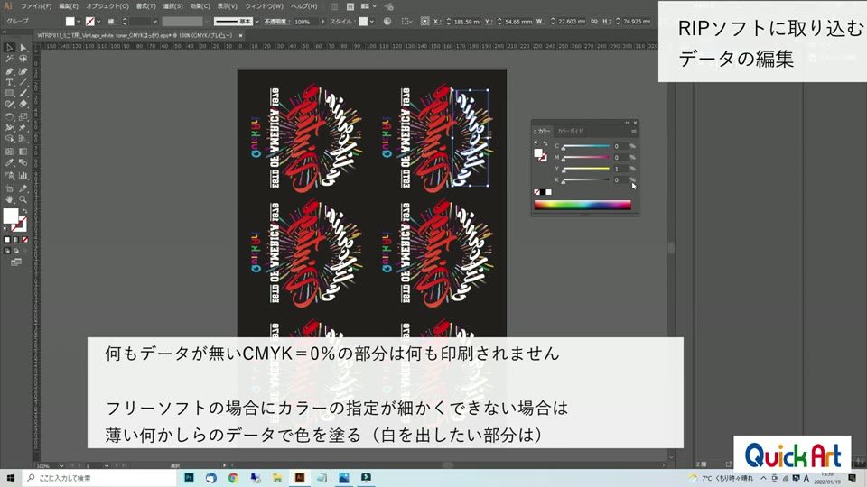This screenshot has height=487, width=867.
Task: Open stroke color dropdown in control bar
Action: pyautogui.click(x=98, y=22)
